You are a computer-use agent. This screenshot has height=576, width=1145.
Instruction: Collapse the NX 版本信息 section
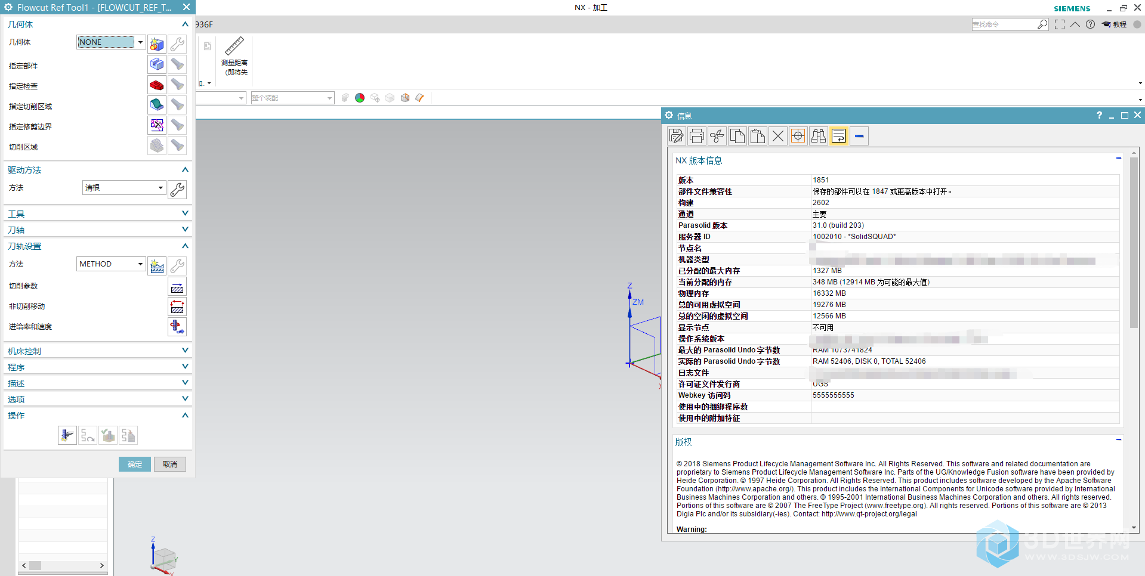tap(1119, 159)
